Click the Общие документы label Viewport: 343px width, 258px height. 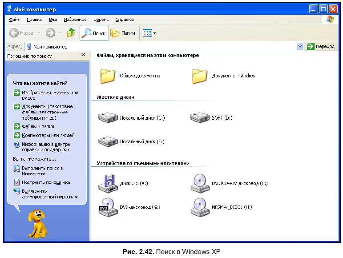click(x=140, y=76)
